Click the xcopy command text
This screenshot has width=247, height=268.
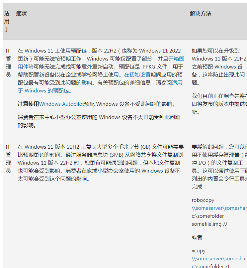click(198, 251)
